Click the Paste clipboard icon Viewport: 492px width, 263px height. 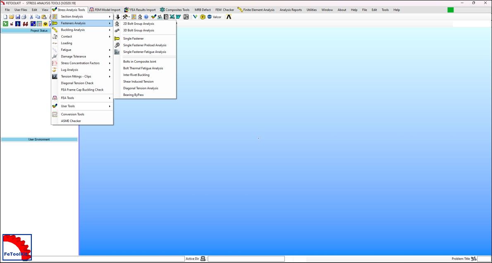[x=44, y=17]
